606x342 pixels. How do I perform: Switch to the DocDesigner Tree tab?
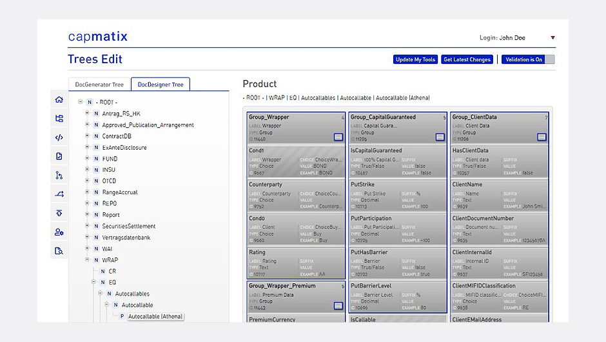coord(161,85)
